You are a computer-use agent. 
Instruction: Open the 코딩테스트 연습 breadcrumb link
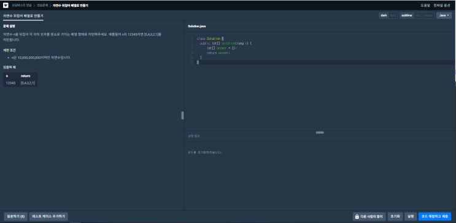[22, 6]
